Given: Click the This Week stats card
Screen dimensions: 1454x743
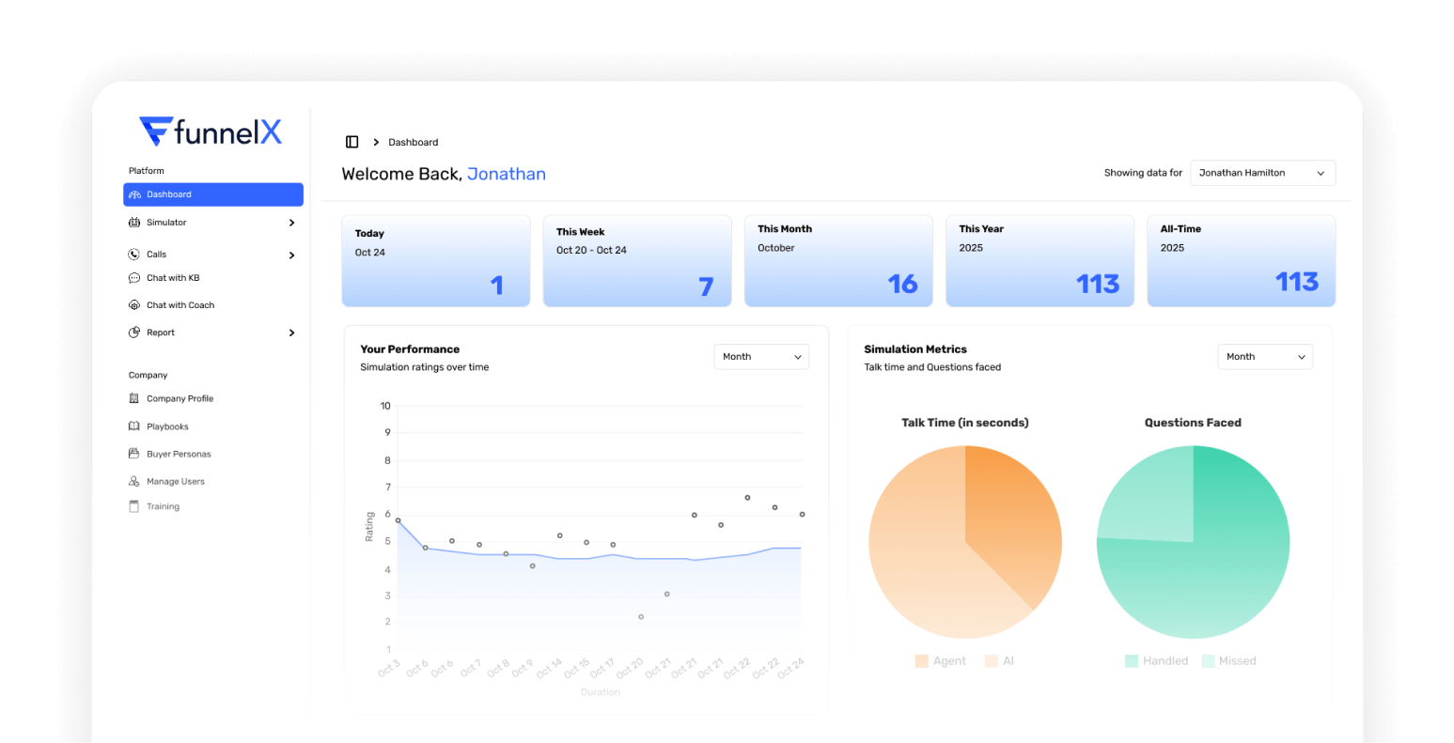Looking at the screenshot, I should tap(637, 260).
